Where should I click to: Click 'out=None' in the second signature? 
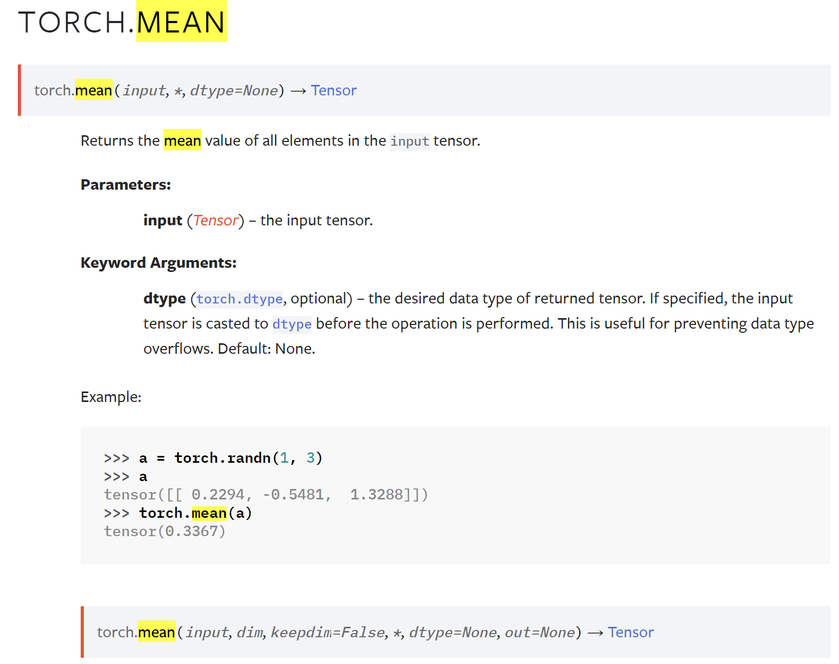[540, 632]
